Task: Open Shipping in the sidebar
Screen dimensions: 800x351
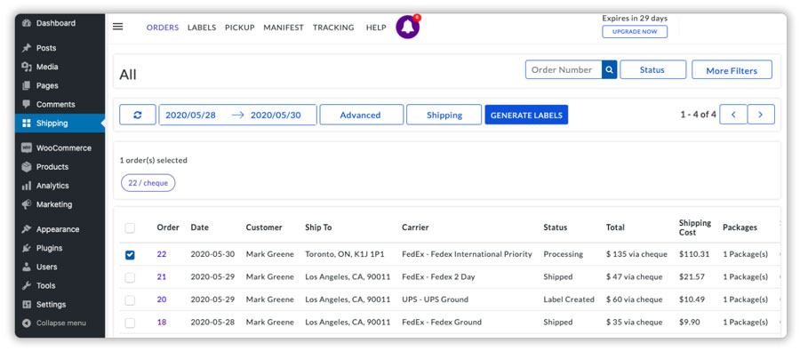Action: (60, 123)
